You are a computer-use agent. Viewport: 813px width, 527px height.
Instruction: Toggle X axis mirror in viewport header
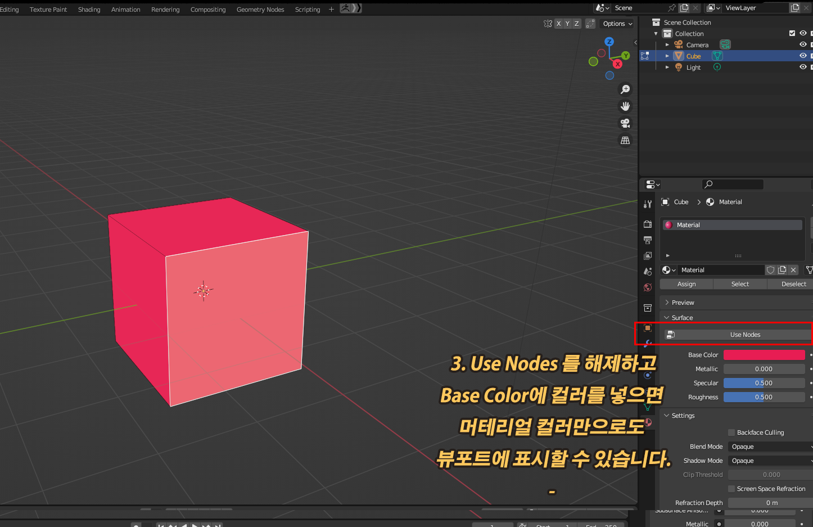pos(558,24)
